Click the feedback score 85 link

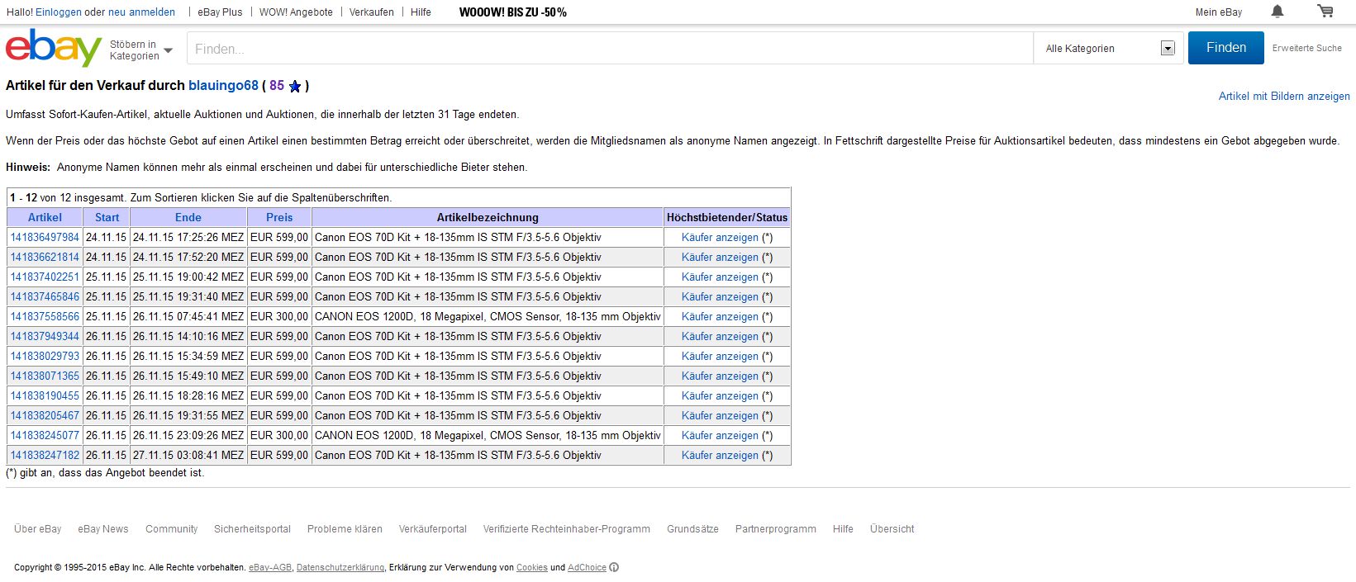coord(277,85)
